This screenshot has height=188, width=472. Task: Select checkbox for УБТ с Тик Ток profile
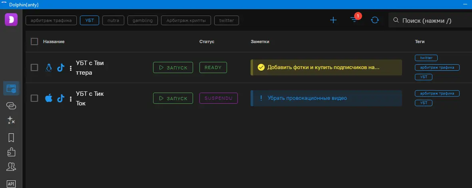point(34,98)
